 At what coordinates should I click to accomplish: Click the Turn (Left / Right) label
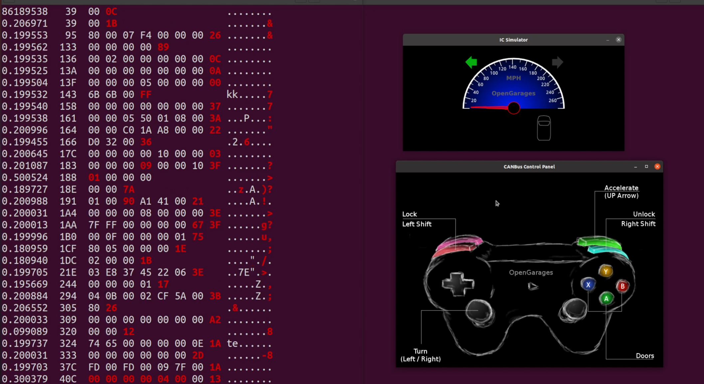click(x=421, y=355)
